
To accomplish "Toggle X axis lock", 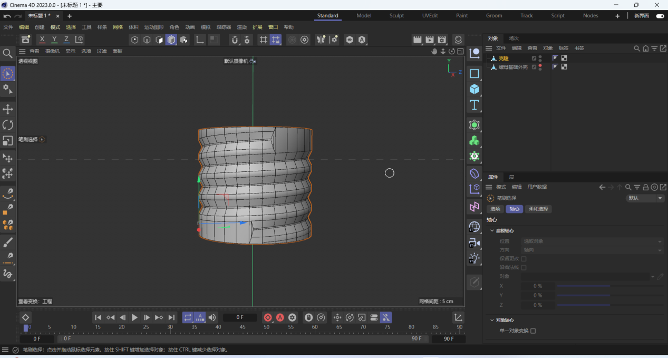I will pyautogui.click(x=42, y=40).
